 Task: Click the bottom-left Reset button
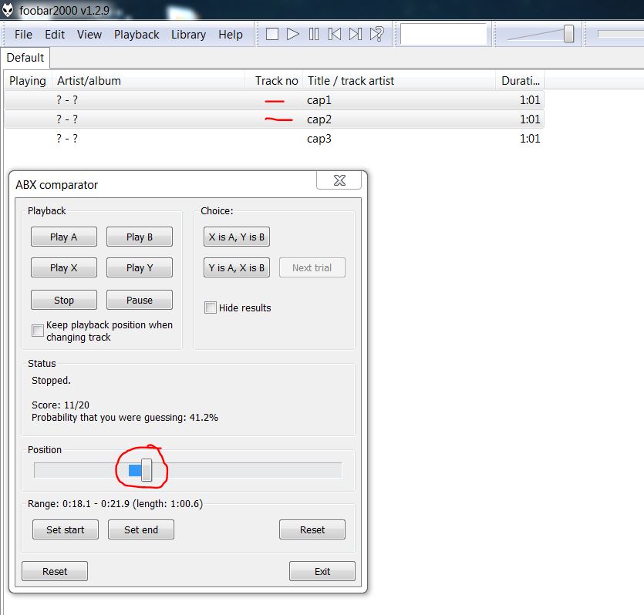point(55,572)
